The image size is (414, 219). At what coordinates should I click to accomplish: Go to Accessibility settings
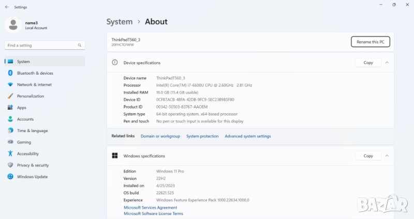[x=27, y=154]
